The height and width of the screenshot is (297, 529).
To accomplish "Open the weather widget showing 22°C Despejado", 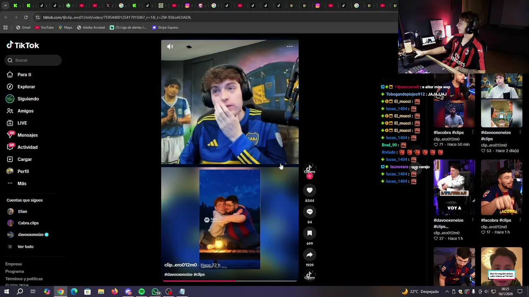I will coord(420,292).
